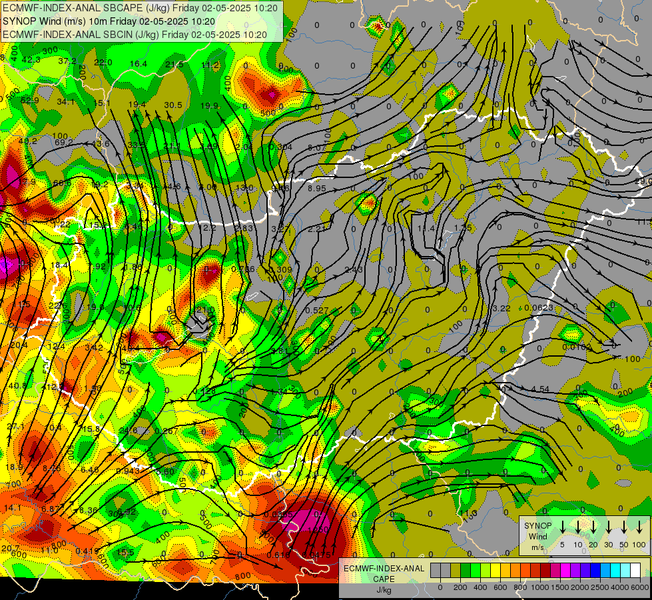Click the 'J/kg' unit label in legend
This screenshot has width=652, height=600.
384,590
